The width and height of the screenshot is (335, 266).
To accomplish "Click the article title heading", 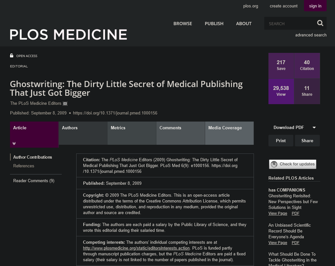I will coord(126,89).
